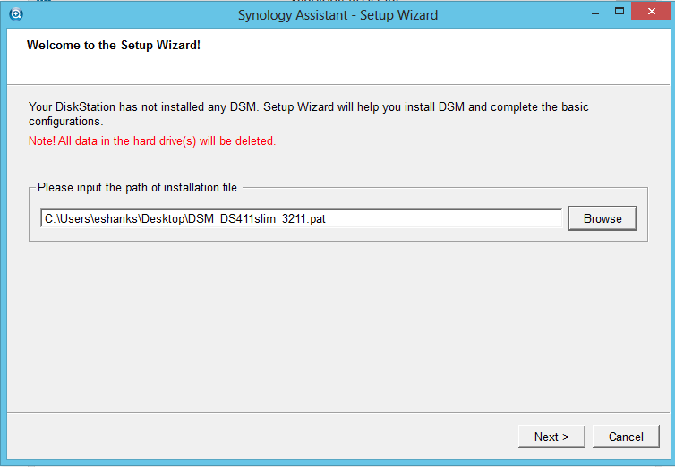Maximize the Setup Wizard window
The image size is (675, 467).
(x=618, y=13)
